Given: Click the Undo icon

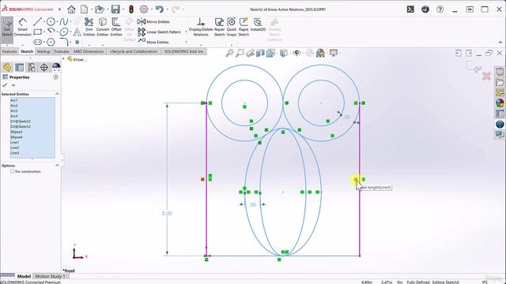Looking at the screenshot, I should (160, 9).
